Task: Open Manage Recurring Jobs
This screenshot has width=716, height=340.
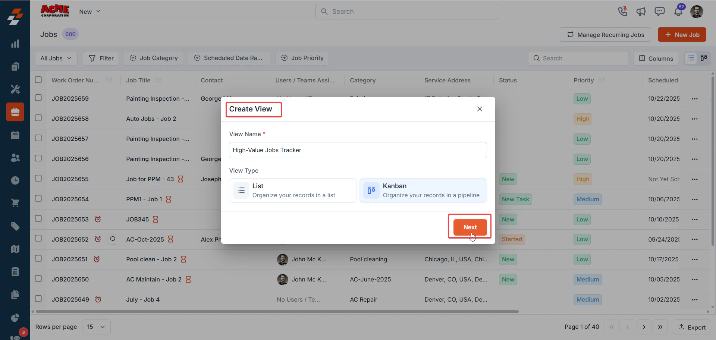Action: tap(605, 35)
